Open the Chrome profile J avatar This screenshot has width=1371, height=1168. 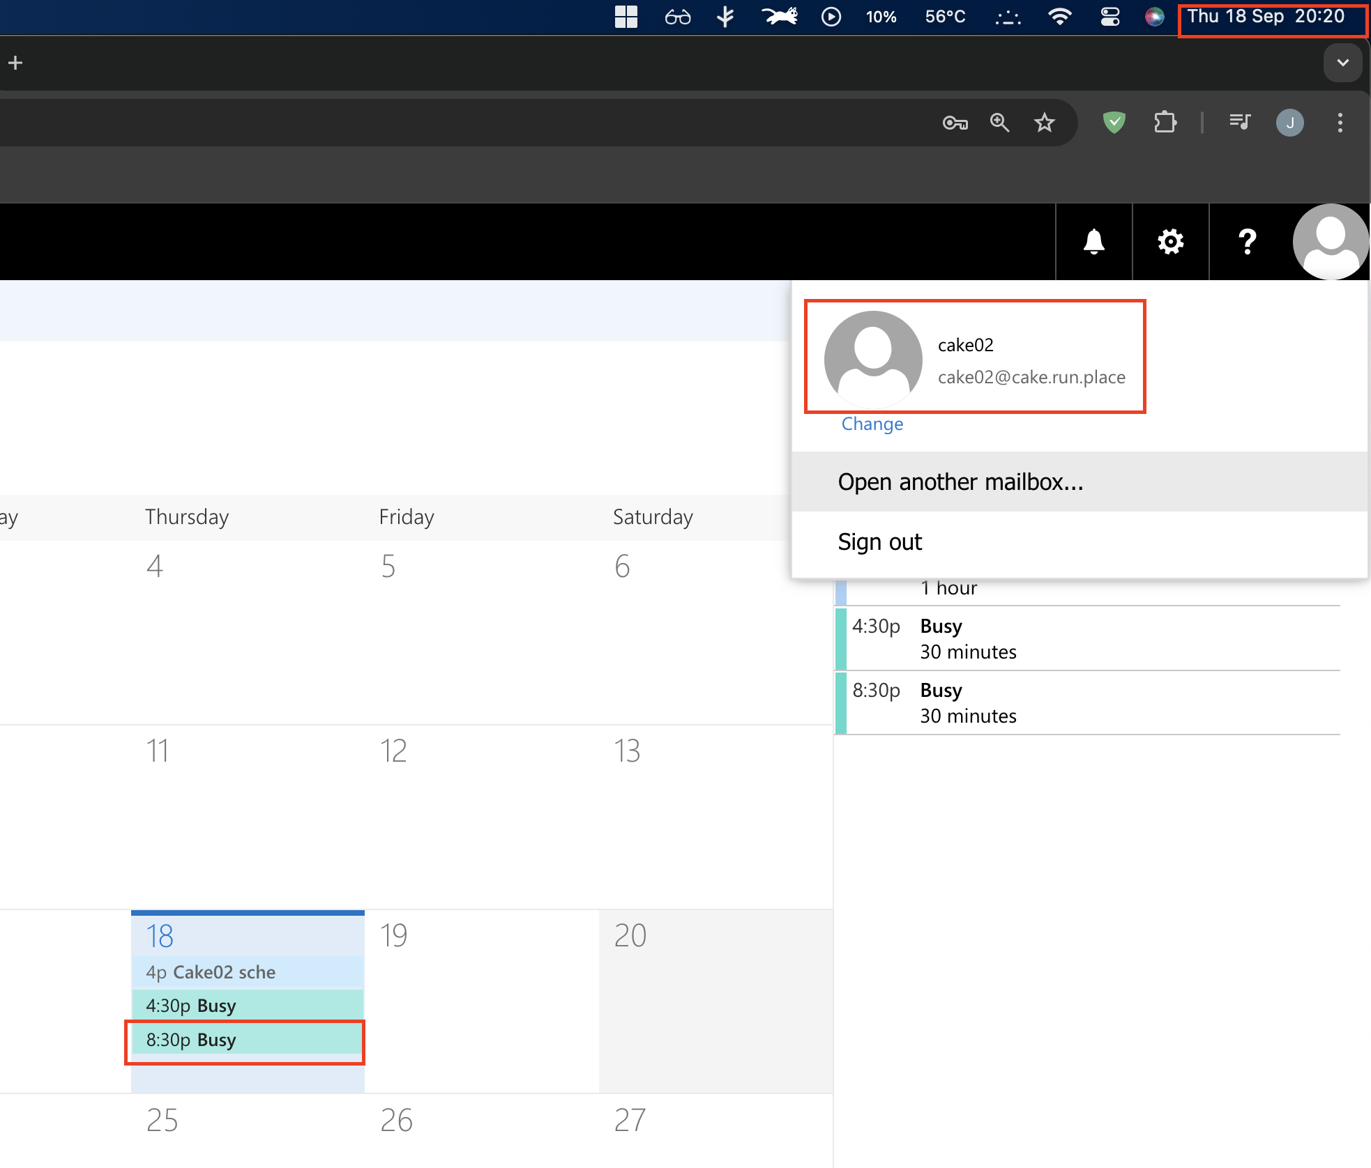[1289, 123]
